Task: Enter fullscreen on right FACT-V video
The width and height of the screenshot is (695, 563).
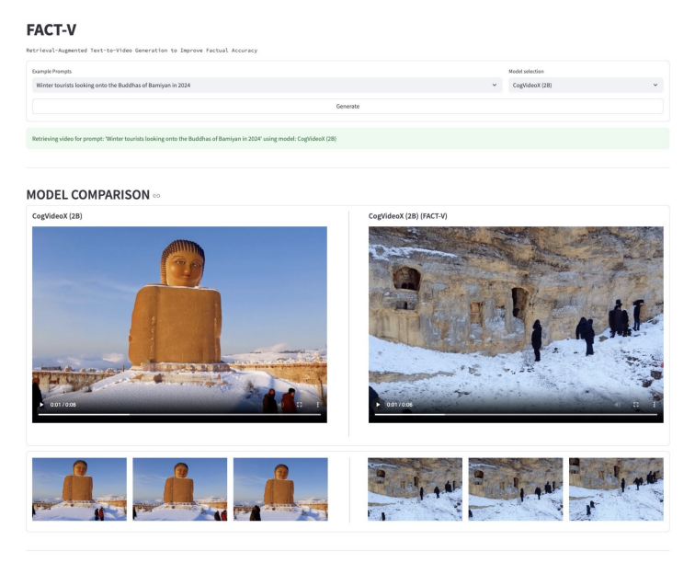Action: pyautogui.click(x=636, y=405)
